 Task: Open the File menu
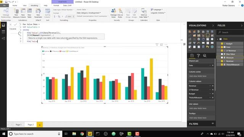coord(4,5)
